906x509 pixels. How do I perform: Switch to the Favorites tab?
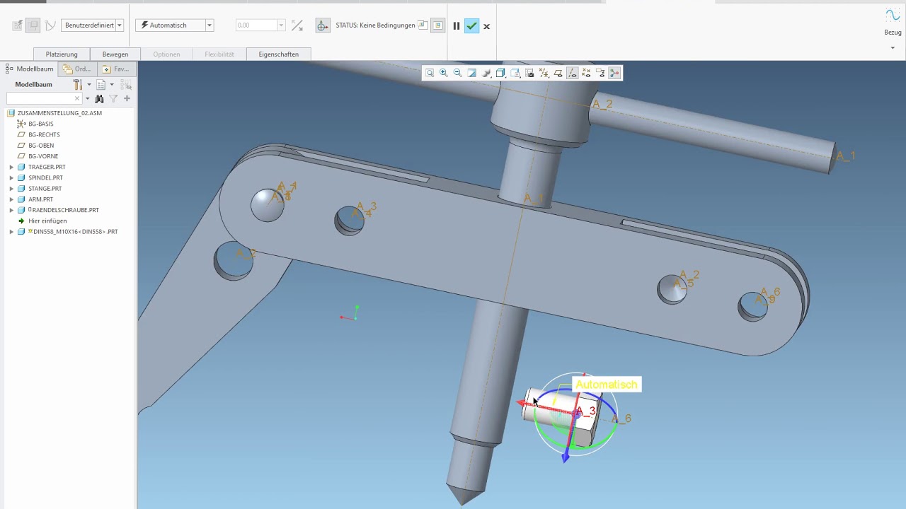pyautogui.click(x=116, y=69)
